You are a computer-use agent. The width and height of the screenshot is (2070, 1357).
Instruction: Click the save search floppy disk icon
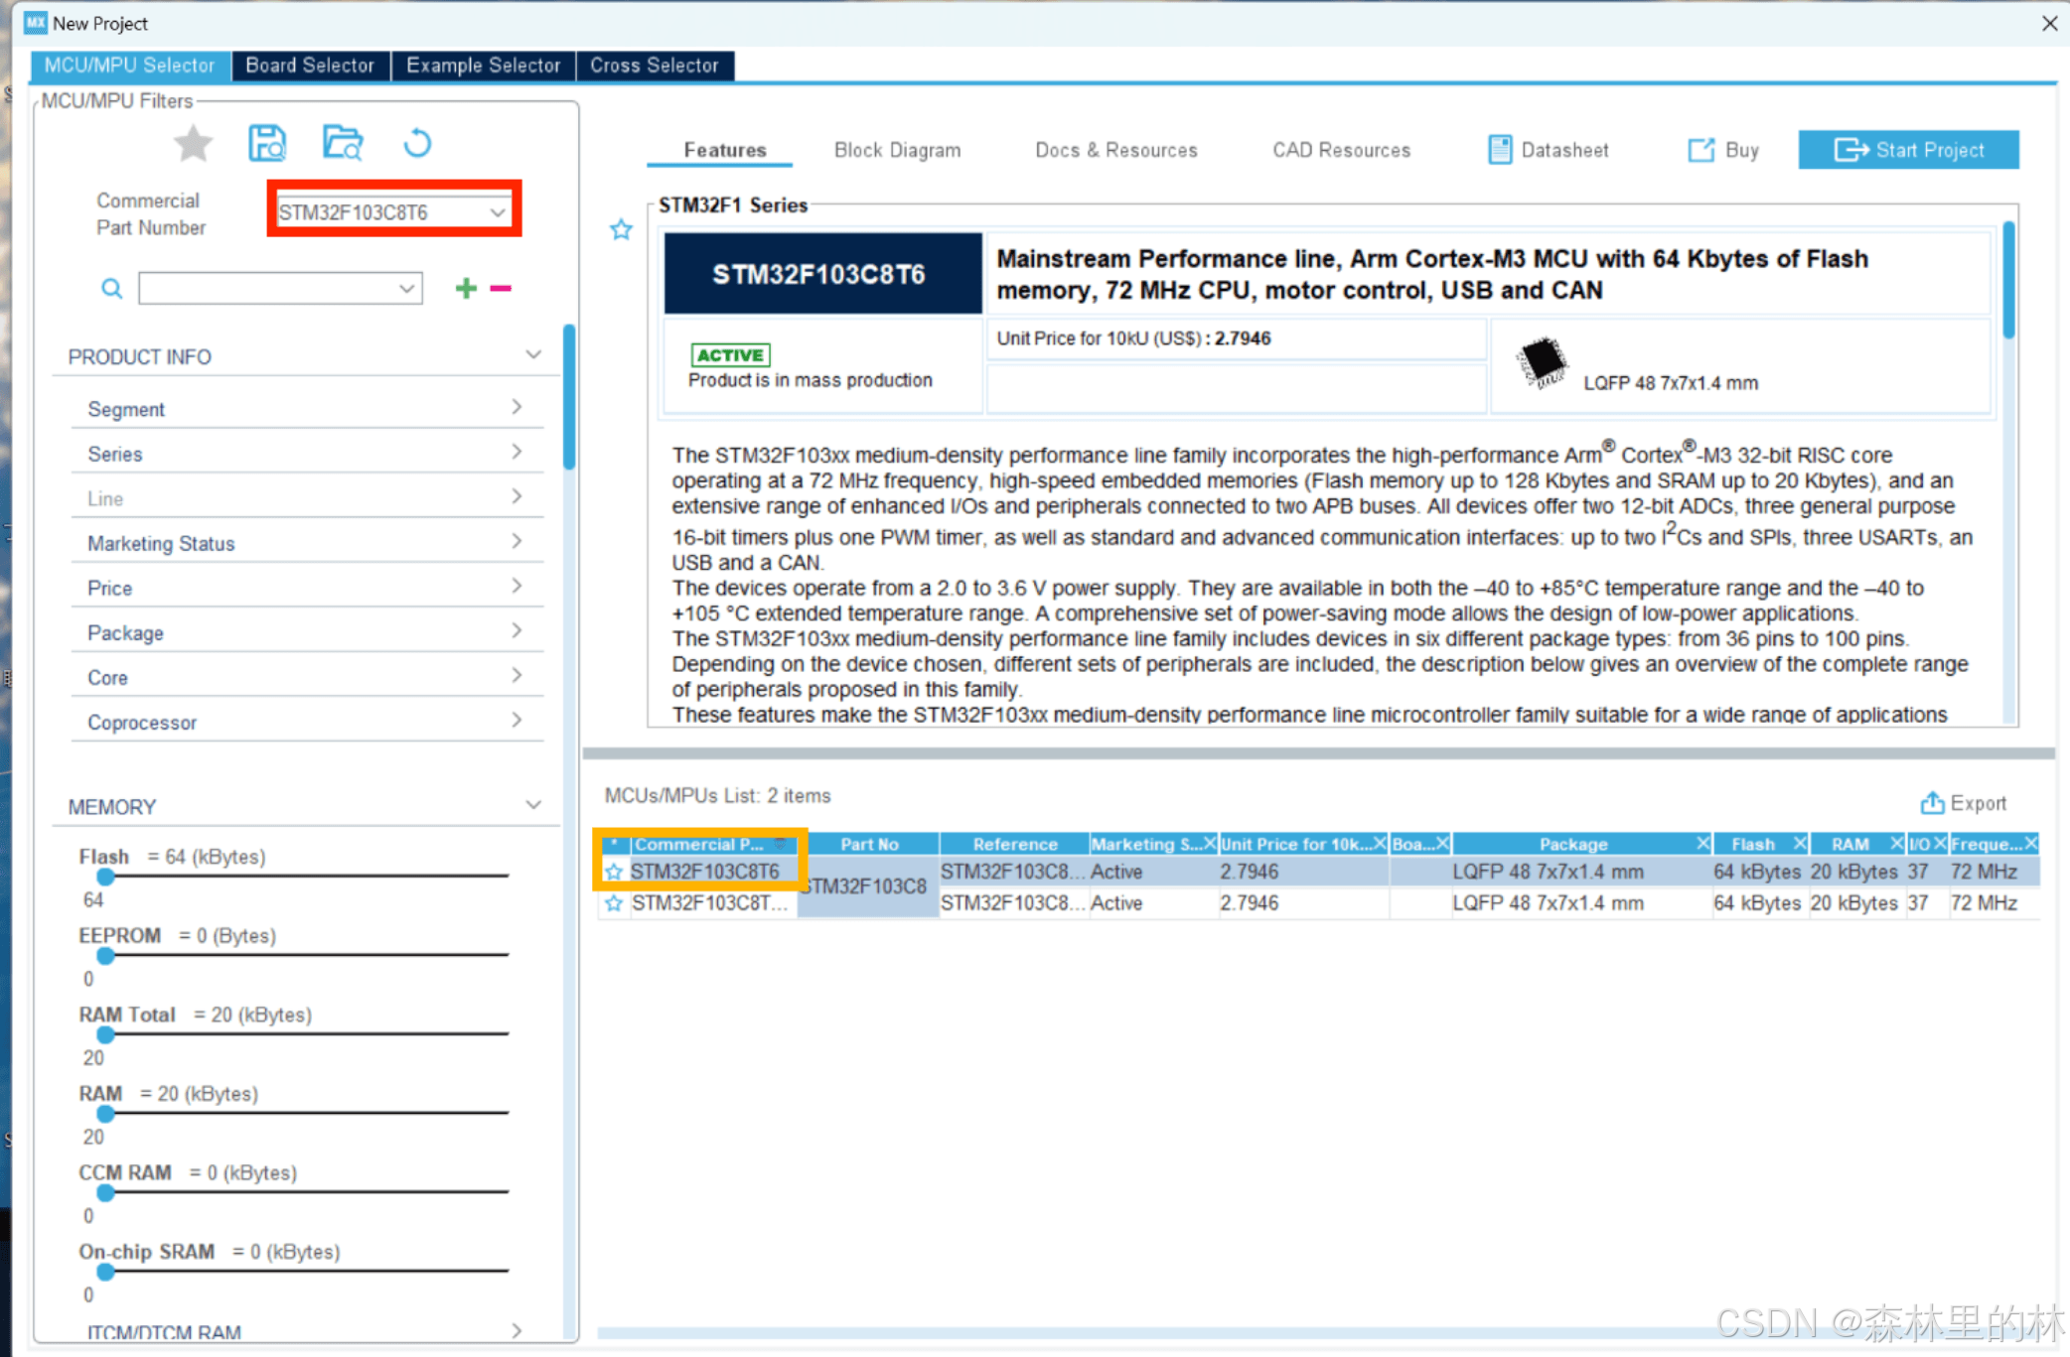266,144
